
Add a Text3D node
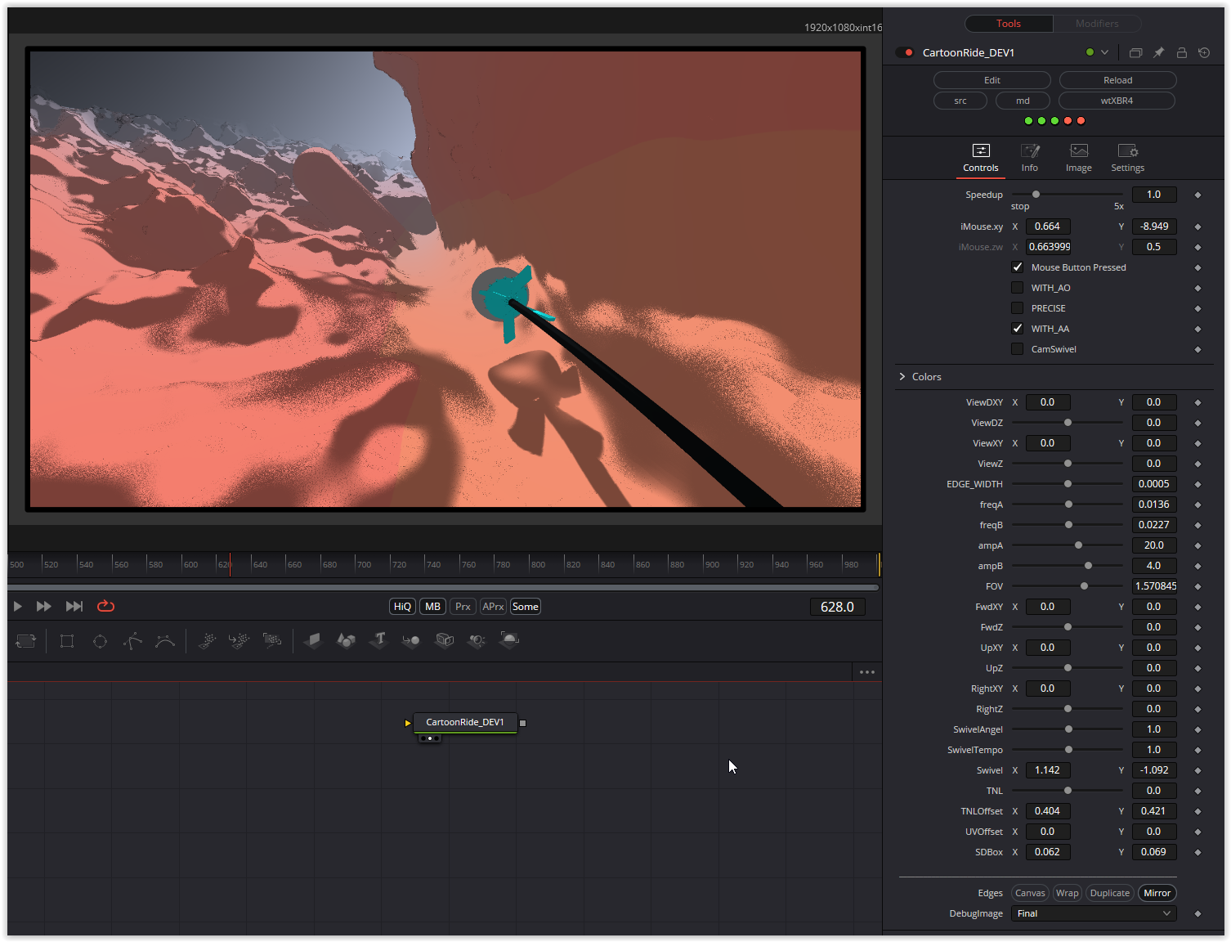point(378,640)
